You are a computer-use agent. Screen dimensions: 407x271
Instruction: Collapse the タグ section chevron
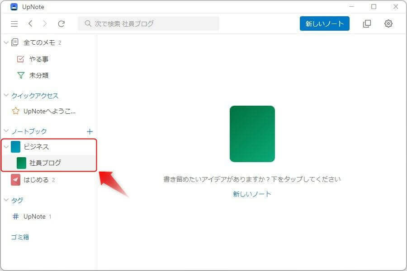[x=6, y=200]
